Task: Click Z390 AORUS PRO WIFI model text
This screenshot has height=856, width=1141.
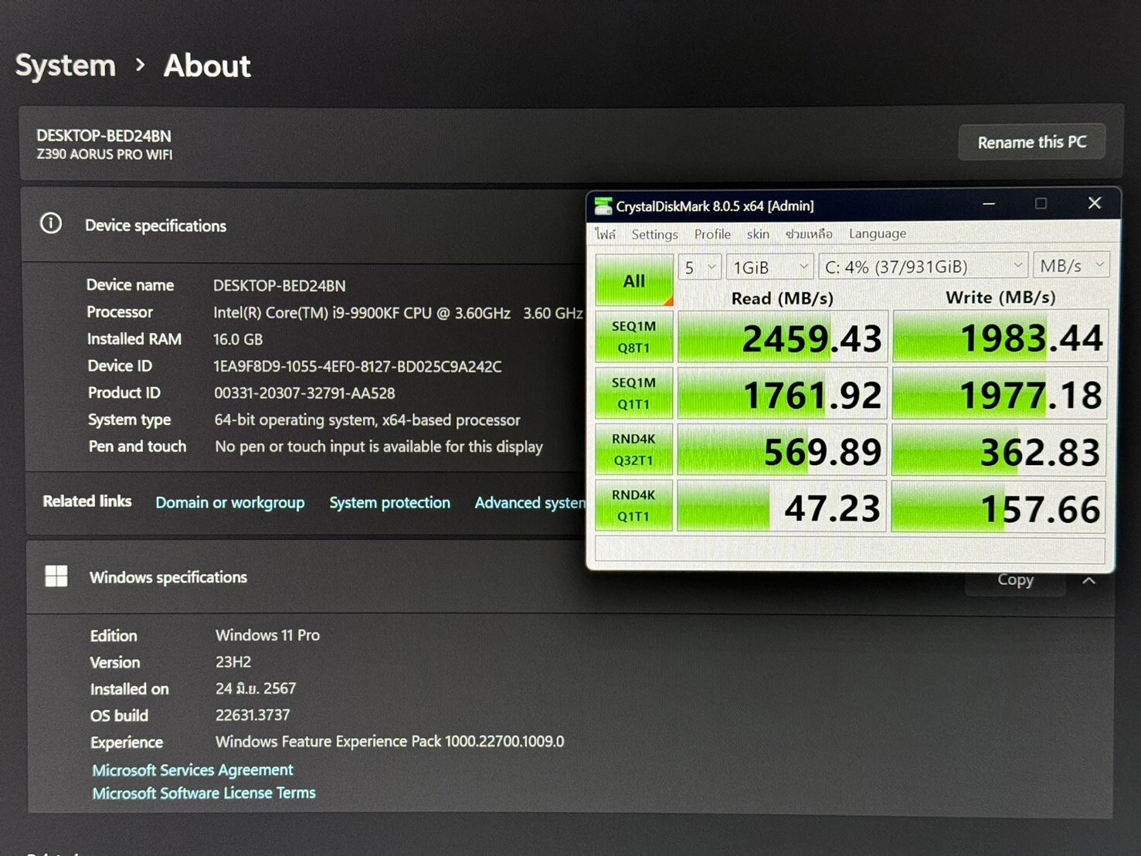Action: (x=104, y=155)
